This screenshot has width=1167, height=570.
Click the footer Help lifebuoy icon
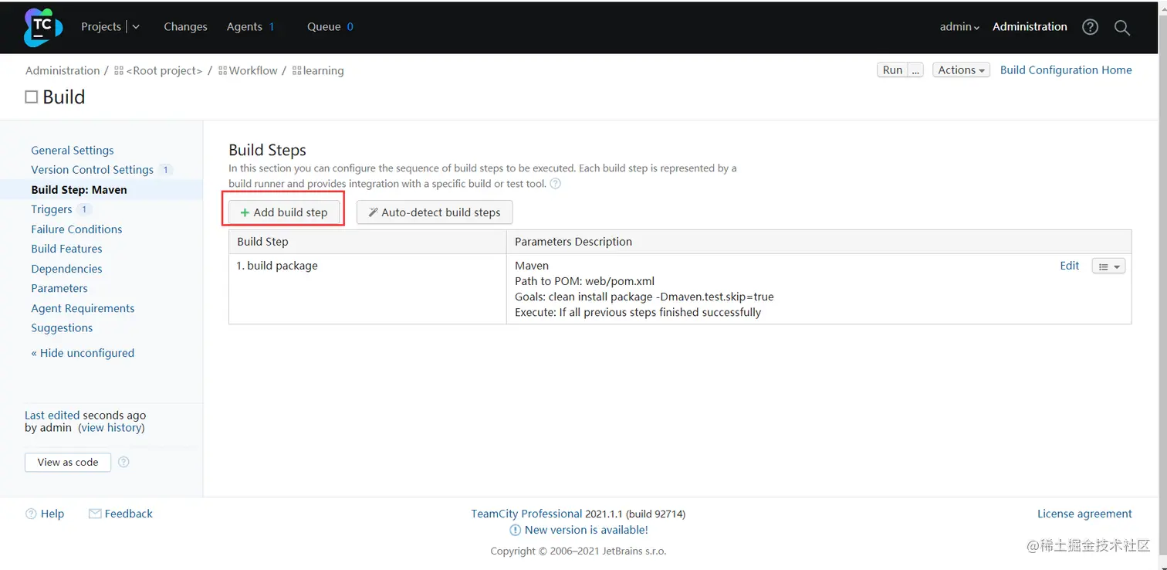(31, 514)
